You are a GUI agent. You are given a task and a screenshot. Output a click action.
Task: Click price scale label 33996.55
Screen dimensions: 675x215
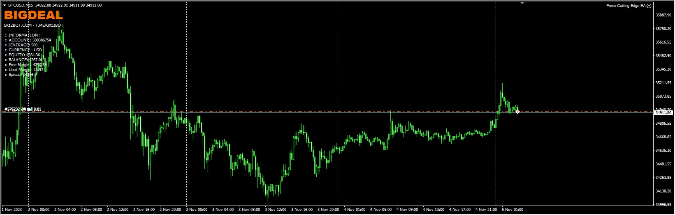[663, 205]
